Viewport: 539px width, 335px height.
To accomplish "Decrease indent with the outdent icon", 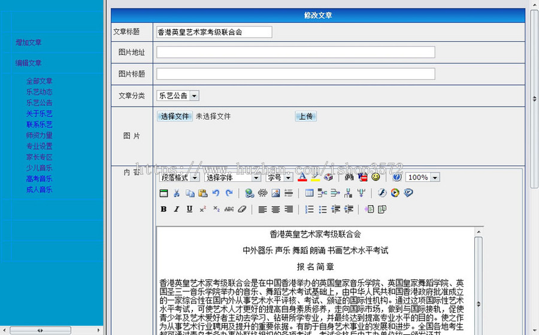I will pos(335,209).
